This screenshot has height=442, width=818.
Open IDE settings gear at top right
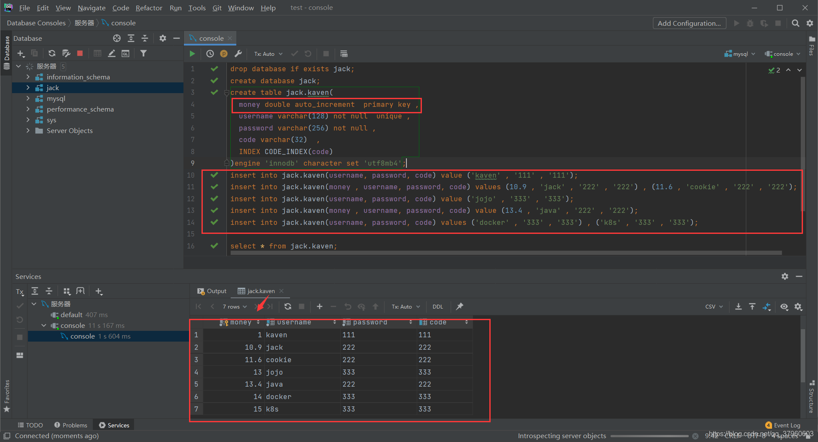point(810,23)
